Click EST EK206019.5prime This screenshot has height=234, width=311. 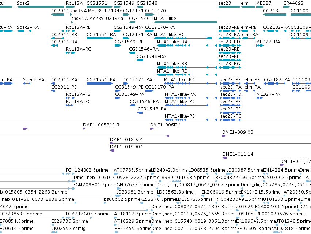pos(203,196)
